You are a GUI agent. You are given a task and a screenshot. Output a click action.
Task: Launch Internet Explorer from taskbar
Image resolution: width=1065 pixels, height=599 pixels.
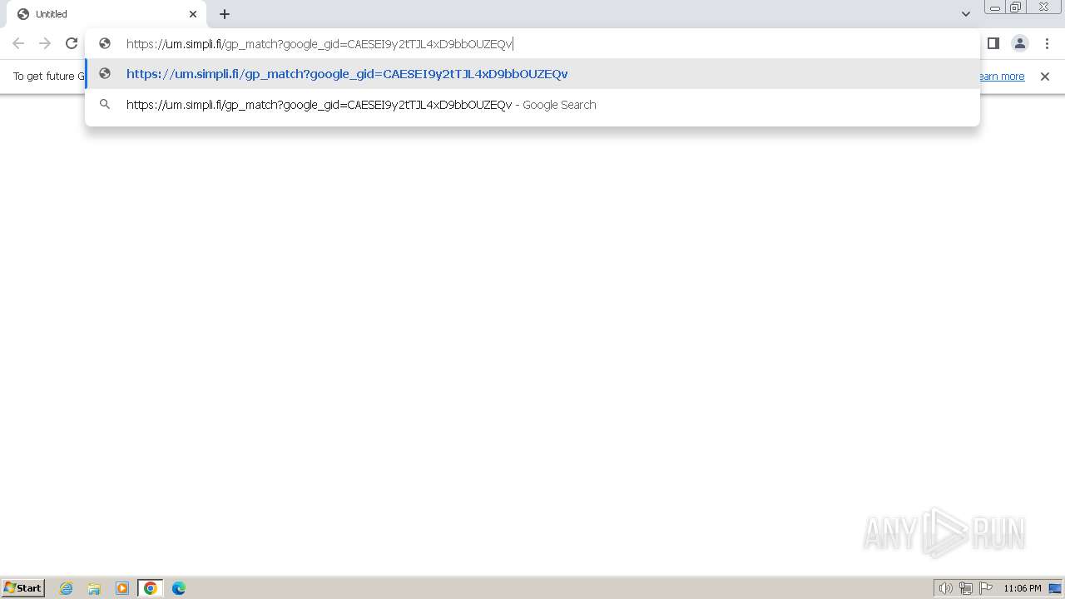67,588
